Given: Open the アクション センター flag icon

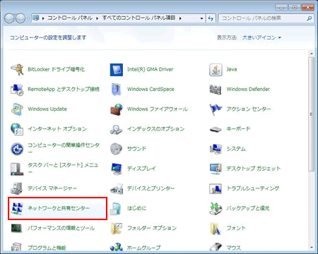Looking at the screenshot, I should pyautogui.click(x=216, y=109).
